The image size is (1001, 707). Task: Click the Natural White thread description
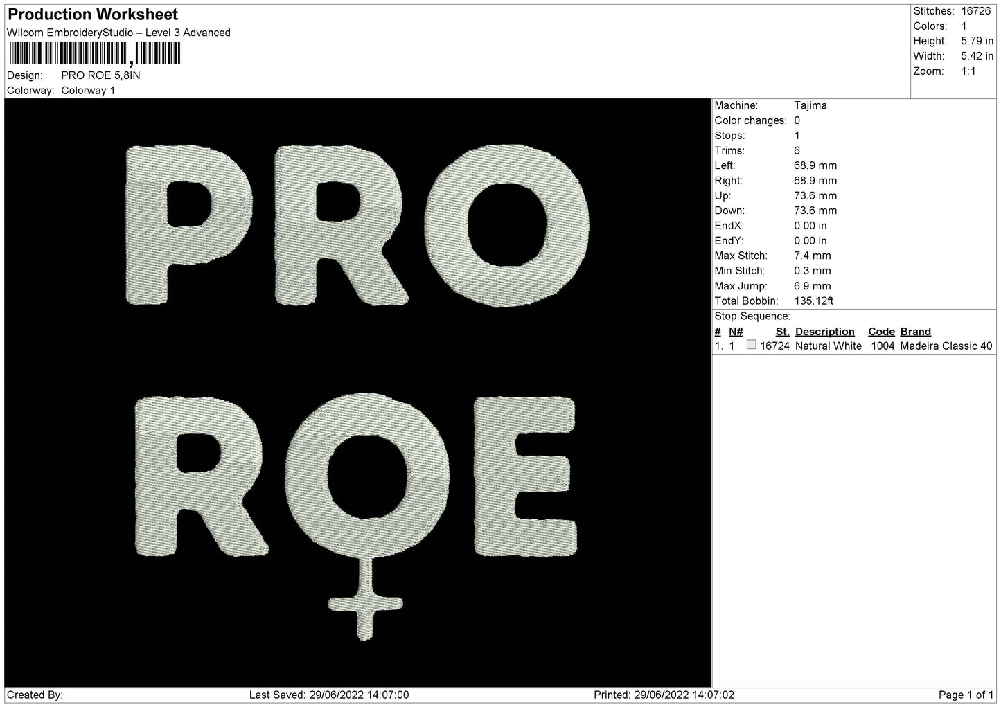(x=828, y=346)
